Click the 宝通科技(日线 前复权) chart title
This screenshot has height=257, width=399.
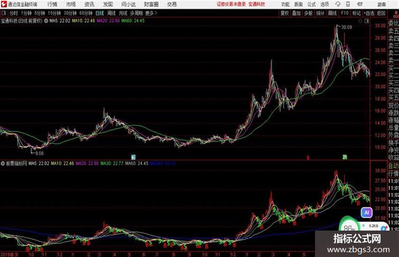pyautogui.click(x=22, y=21)
